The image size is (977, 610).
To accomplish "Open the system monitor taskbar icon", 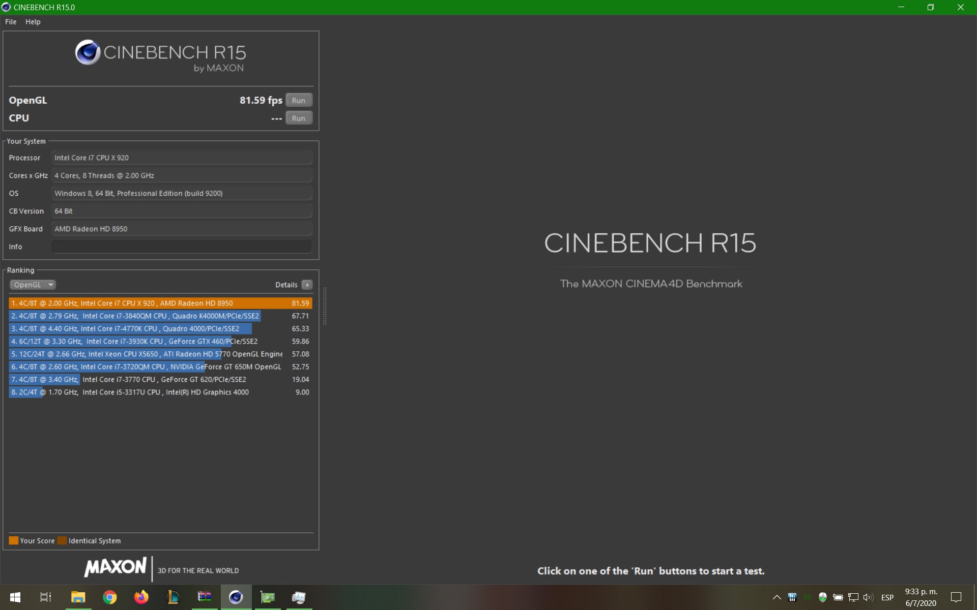I will click(299, 597).
